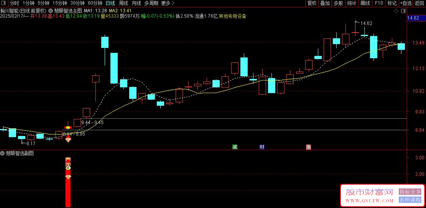The image size is (426, 208).
Task: Click the 其他专用设备 industry label
Action: [233, 16]
